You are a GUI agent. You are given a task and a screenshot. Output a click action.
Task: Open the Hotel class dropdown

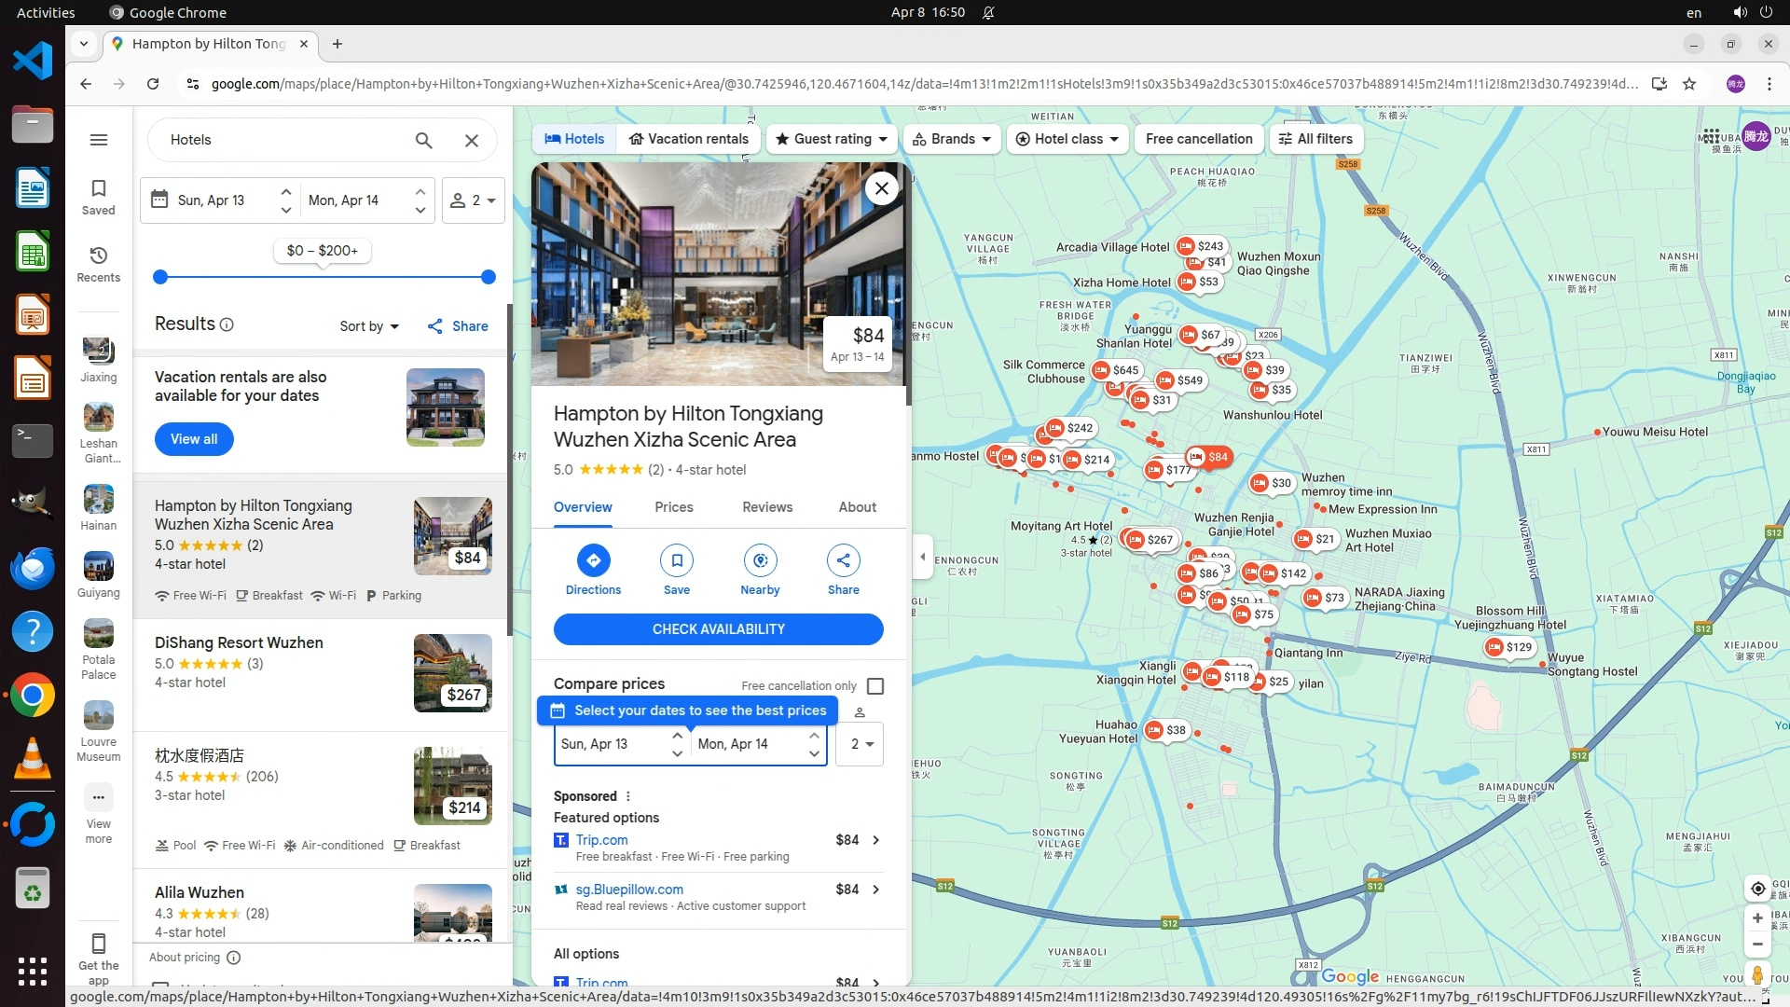(1067, 139)
